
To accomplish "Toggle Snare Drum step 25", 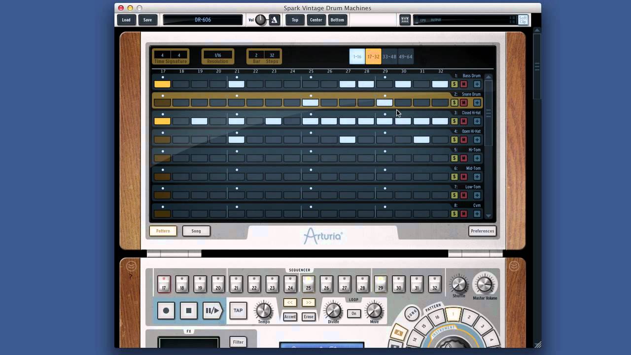I will (x=310, y=103).
